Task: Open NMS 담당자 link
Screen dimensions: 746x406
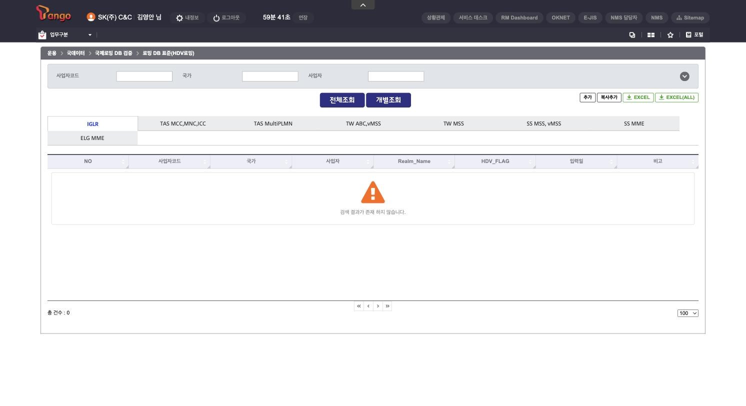Action: pos(623,17)
